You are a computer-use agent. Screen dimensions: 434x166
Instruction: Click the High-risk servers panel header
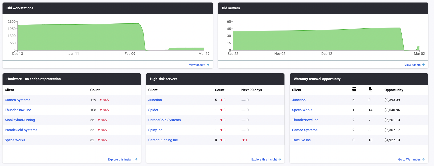click(x=215, y=79)
